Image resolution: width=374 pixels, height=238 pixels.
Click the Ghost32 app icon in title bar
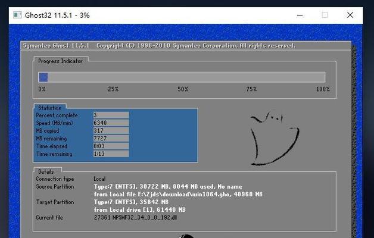coord(17,15)
